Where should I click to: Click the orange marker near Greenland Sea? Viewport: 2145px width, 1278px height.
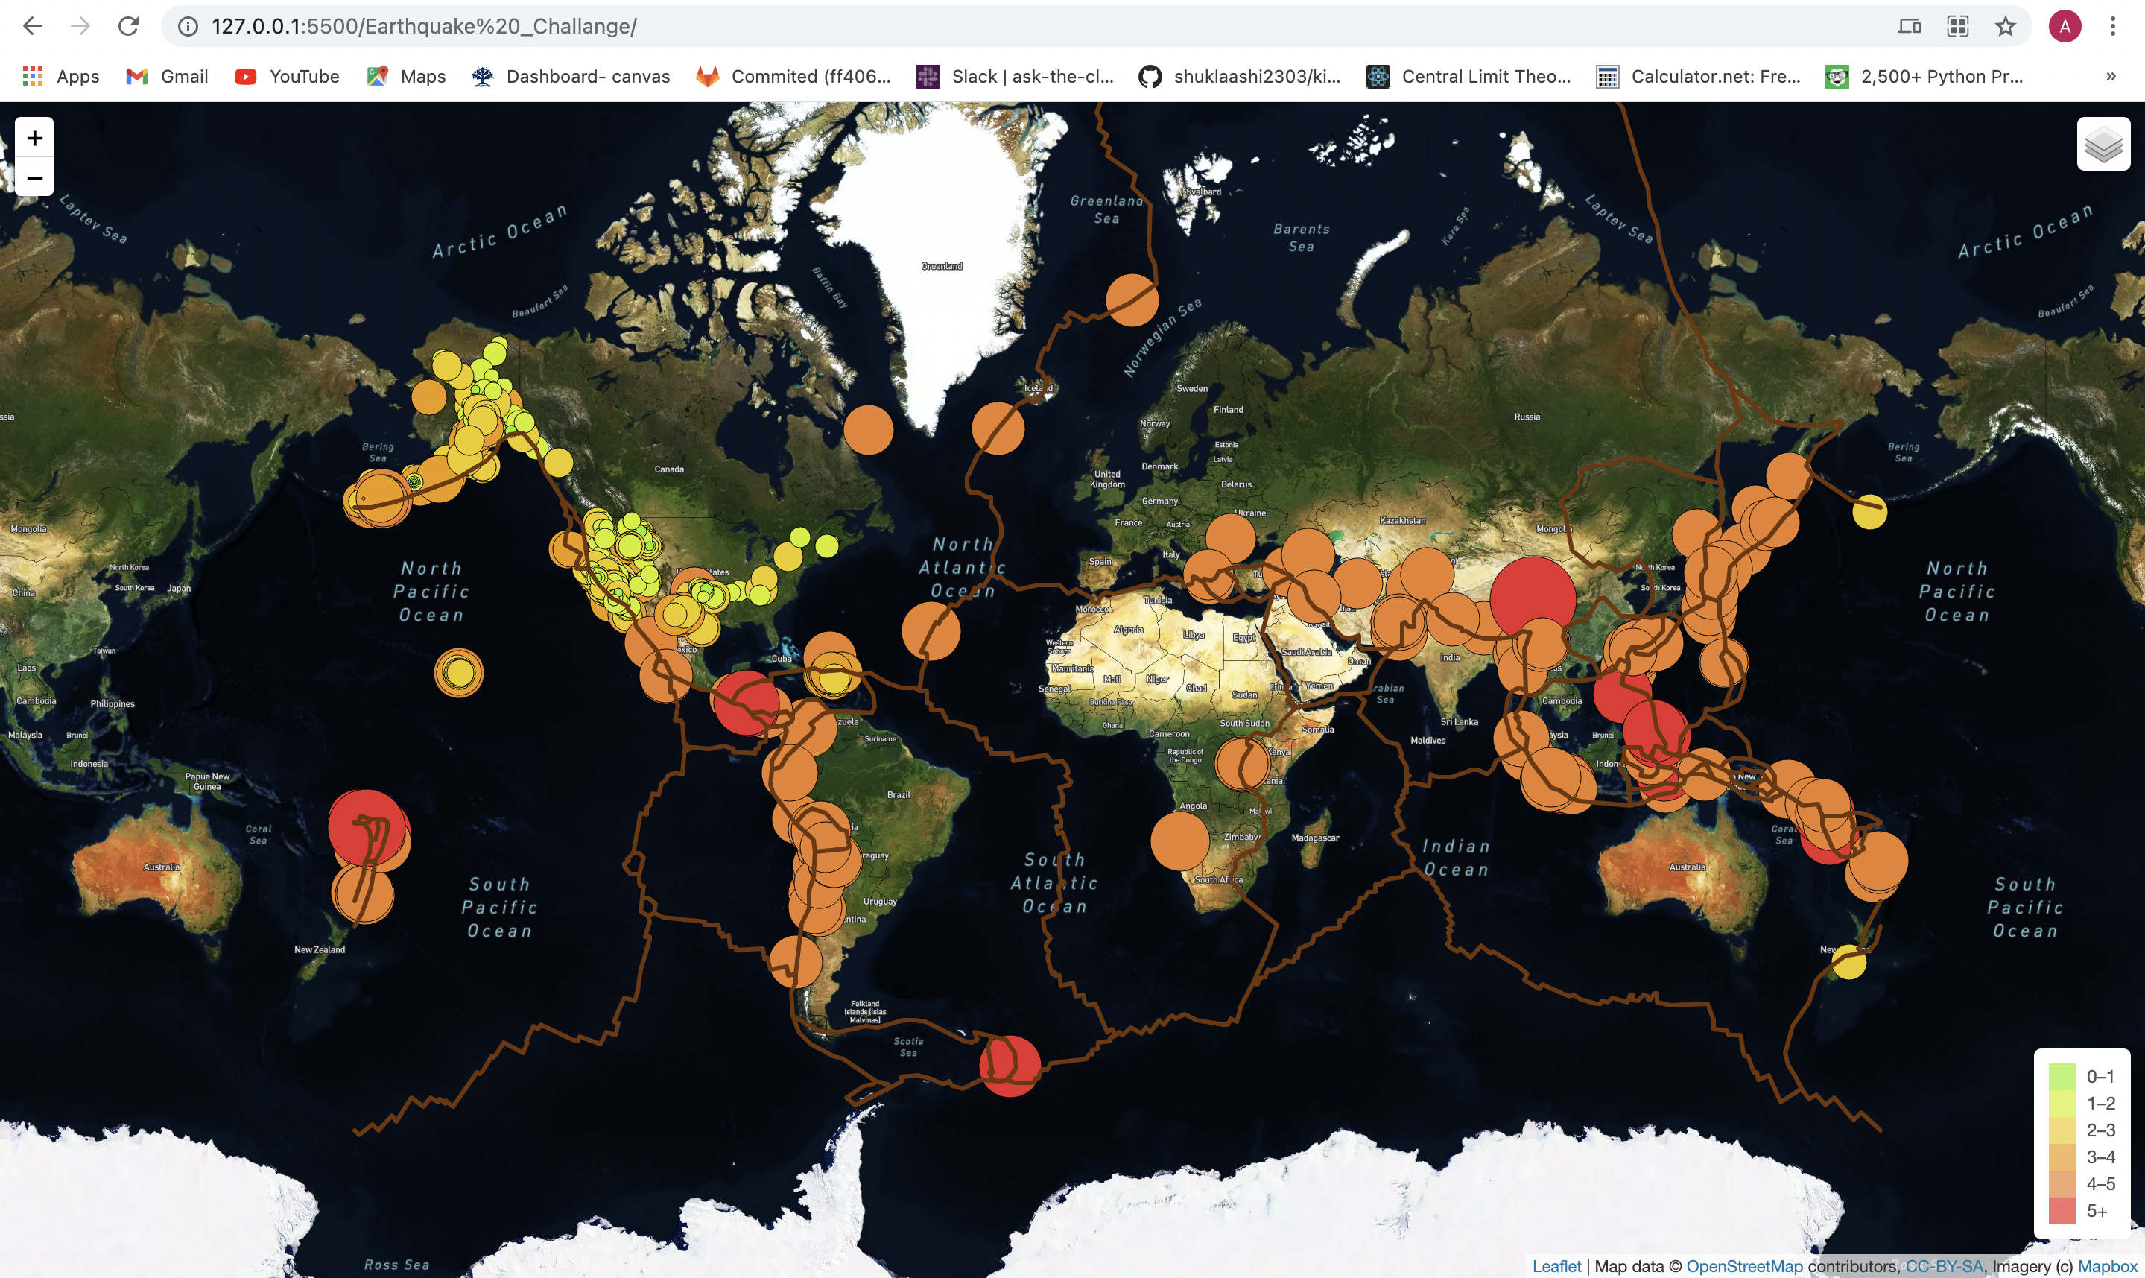[x=1132, y=300]
